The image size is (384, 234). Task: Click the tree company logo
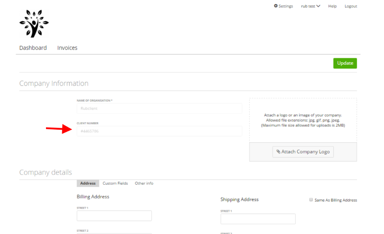pyautogui.click(x=34, y=24)
